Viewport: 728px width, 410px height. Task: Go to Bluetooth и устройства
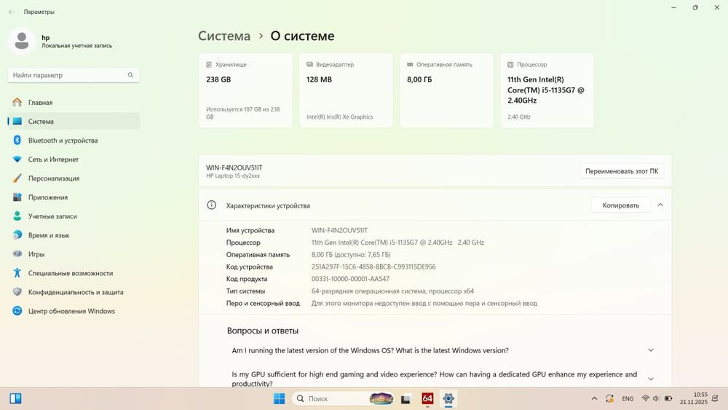[x=74, y=141]
